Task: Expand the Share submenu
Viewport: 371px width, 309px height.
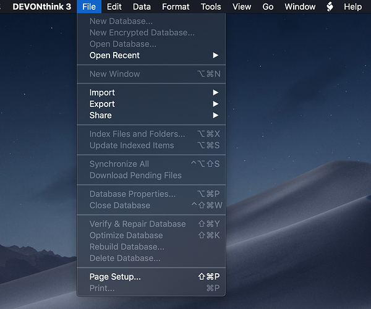Action: [x=151, y=116]
